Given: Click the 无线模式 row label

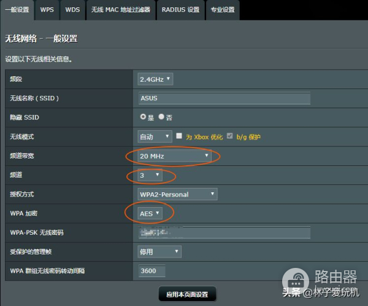Looking at the screenshot, I should tap(22, 136).
